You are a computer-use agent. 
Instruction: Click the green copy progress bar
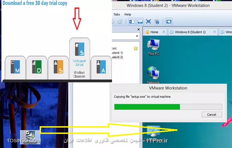[x=147, y=107]
